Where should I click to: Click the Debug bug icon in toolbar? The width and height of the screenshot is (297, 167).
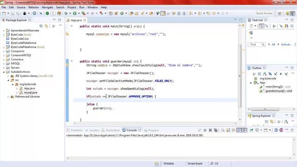tap(66, 13)
